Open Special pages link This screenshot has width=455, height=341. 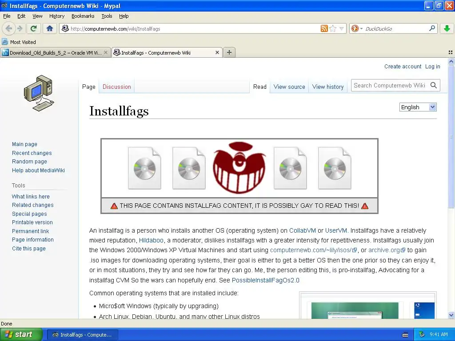[x=29, y=214]
